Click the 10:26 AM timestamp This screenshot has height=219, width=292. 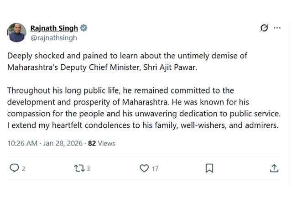coord(22,143)
